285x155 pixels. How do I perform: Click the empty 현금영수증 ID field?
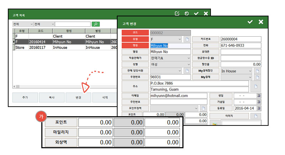(241, 58)
